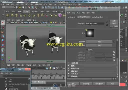Create a polygon plane from shelf

coord(25,15)
